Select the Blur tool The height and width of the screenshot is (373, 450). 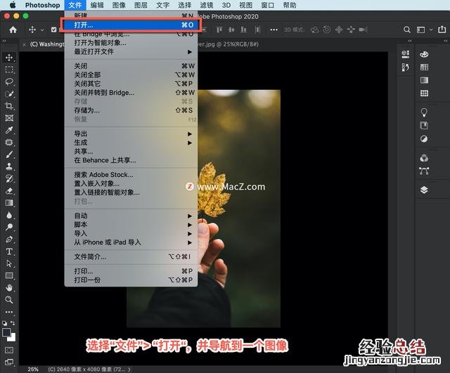tap(9, 215)
